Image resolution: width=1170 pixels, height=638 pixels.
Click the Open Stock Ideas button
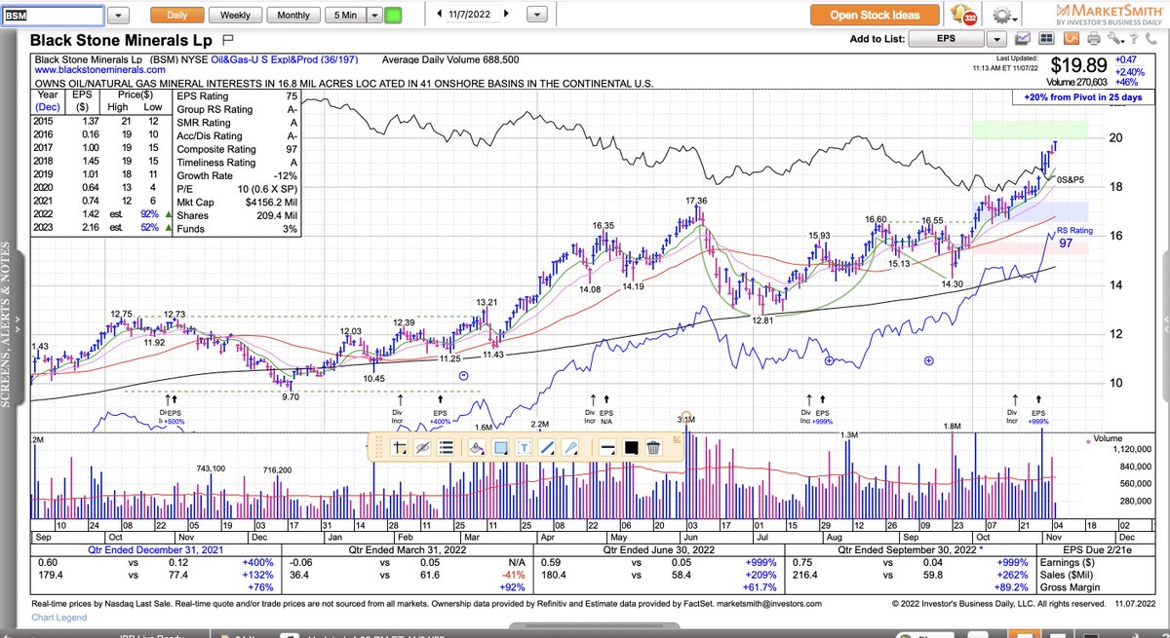[875, 15]
